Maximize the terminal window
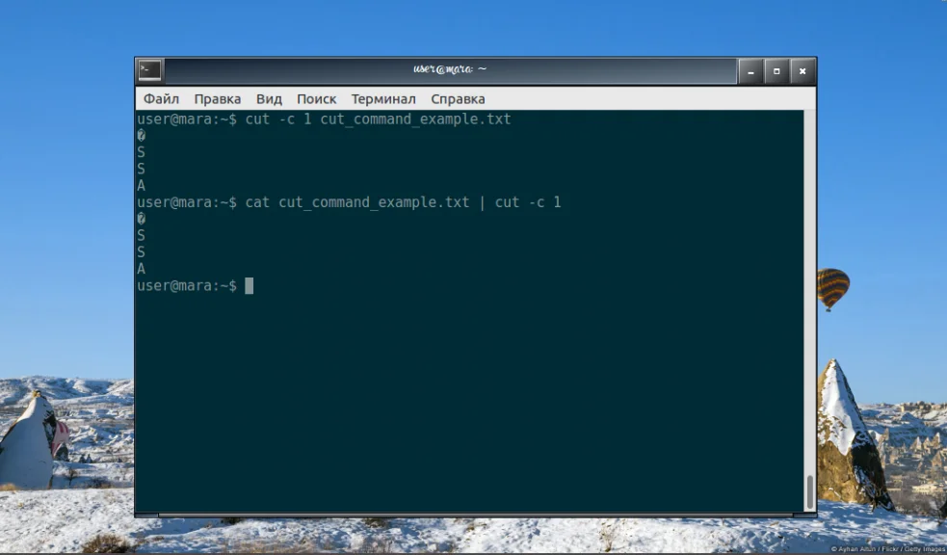The image size is (947, 555). point(776,71)
